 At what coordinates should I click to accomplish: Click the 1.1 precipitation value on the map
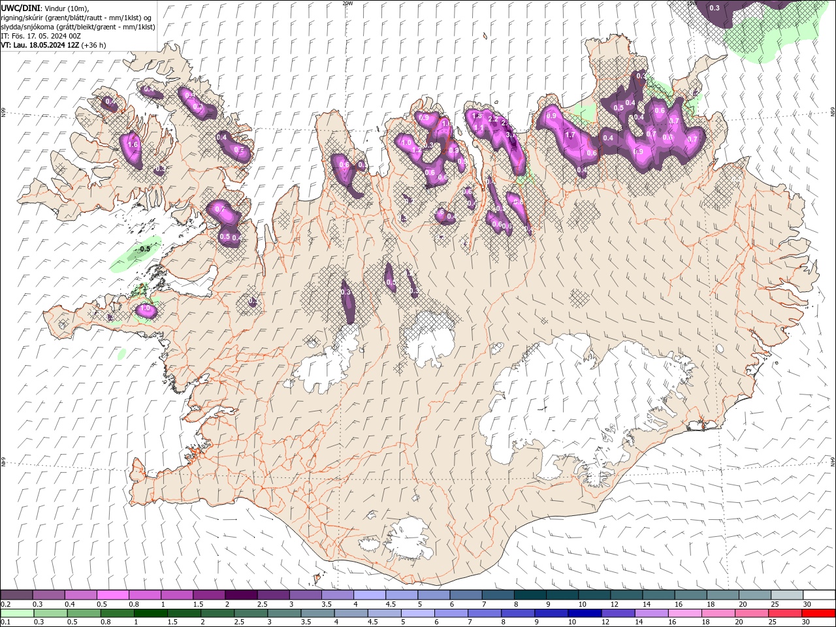[x=479, y=127]
